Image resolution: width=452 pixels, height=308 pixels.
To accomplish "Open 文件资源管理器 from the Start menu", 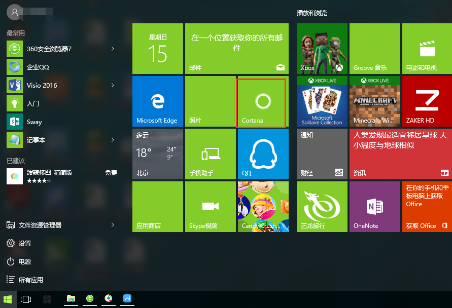I will coord(34,225).
